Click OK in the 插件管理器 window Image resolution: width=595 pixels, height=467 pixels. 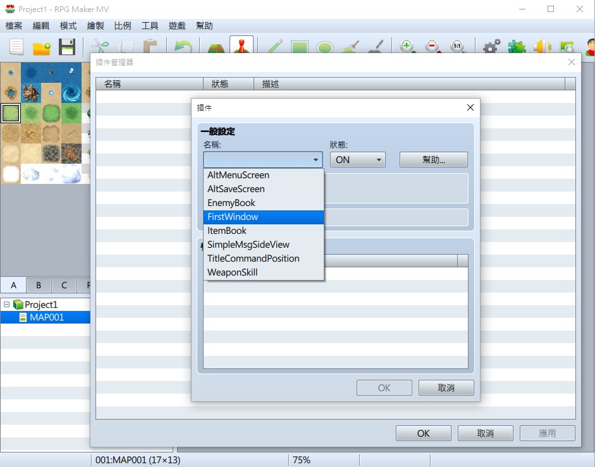[424, 434]
